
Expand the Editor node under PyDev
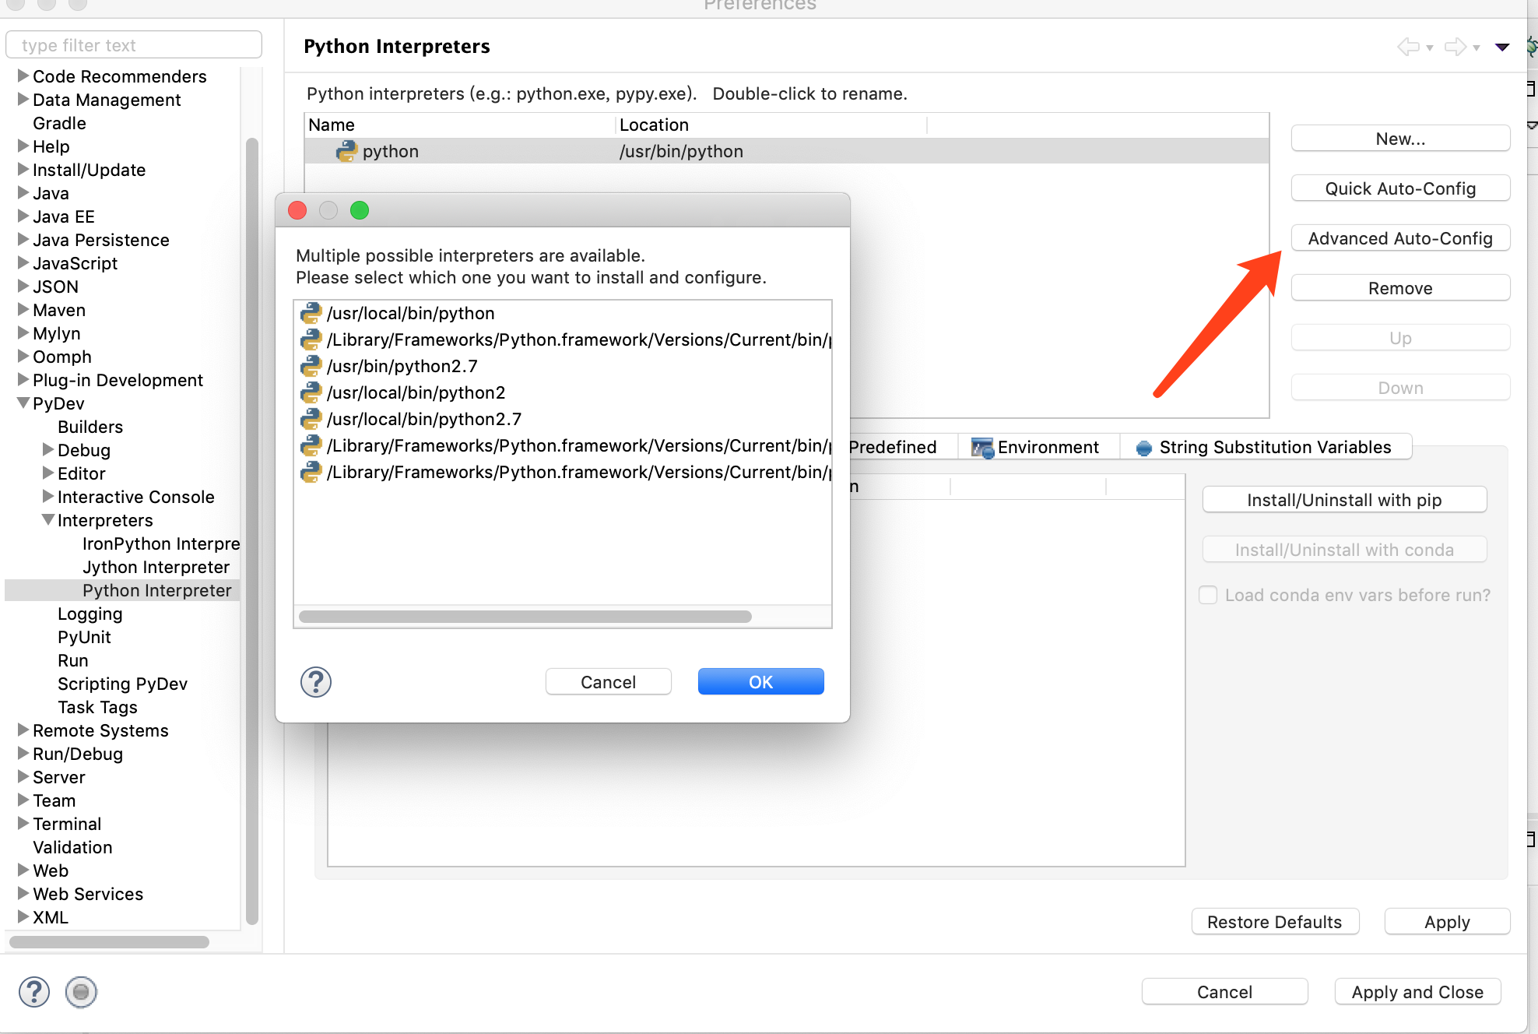click(48, 473)
